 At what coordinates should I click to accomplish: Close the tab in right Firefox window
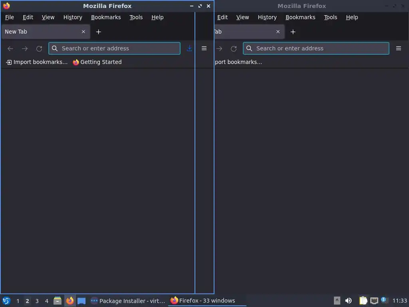click(x=278, y=32)
